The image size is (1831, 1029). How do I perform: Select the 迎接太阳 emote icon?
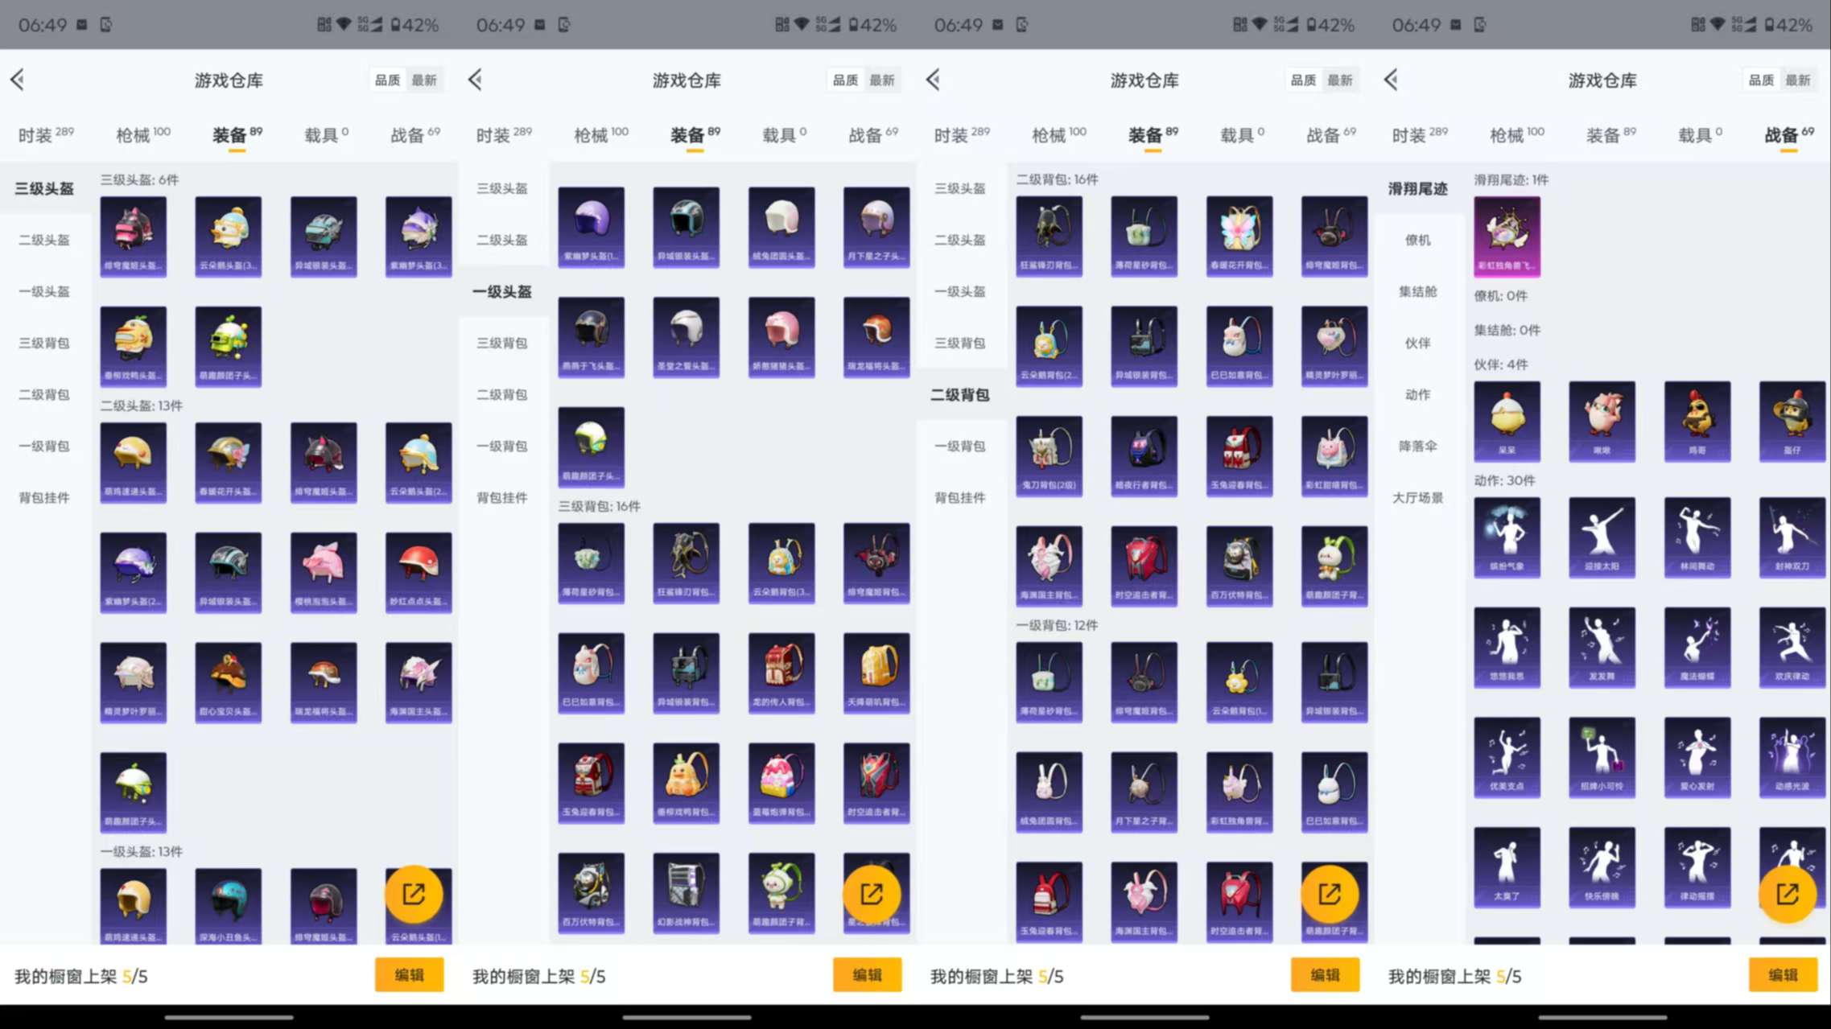click(x=1602, y=537)
